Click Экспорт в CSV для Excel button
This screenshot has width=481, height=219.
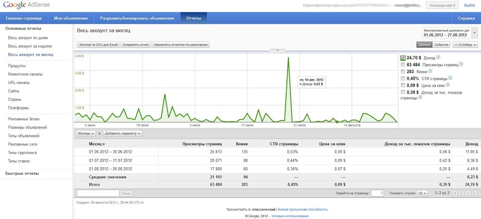tap(98, 45)
